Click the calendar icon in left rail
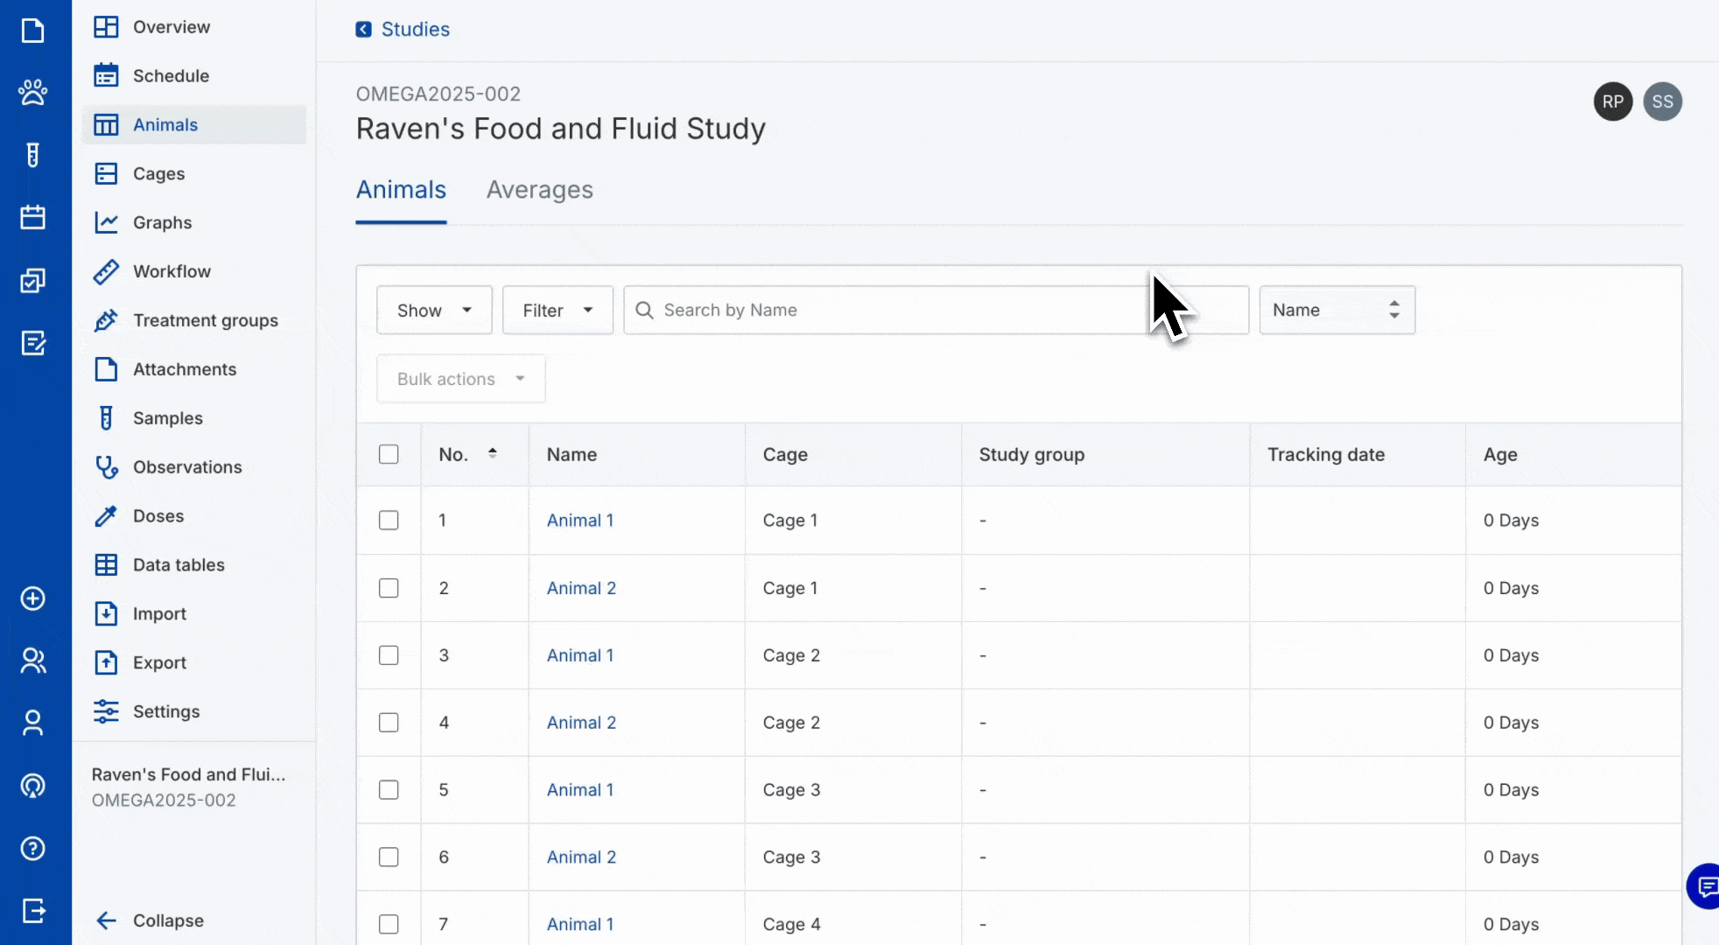Screen dimensions: 1719x945 [32, 217]
